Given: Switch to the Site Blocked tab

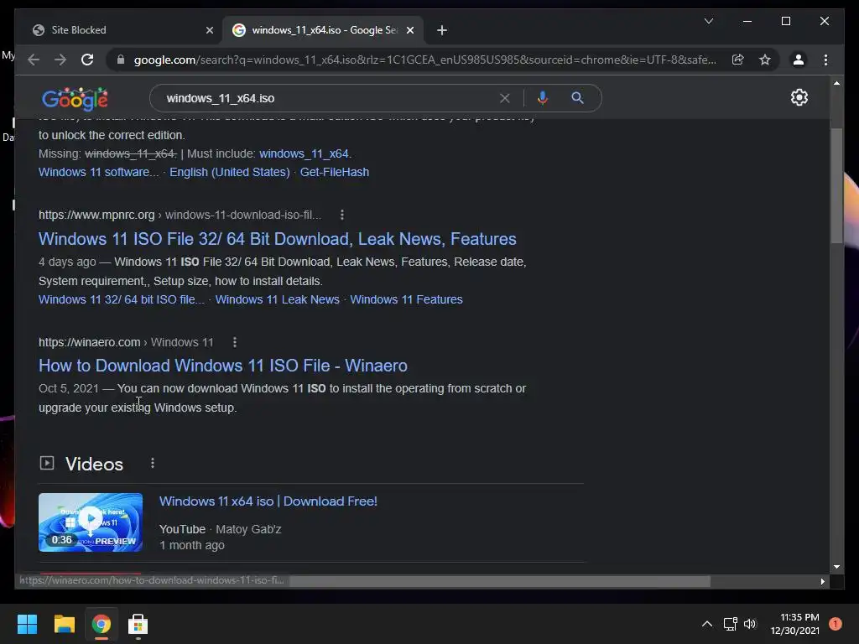Looking at the screenshot, I should click(117, 30).
